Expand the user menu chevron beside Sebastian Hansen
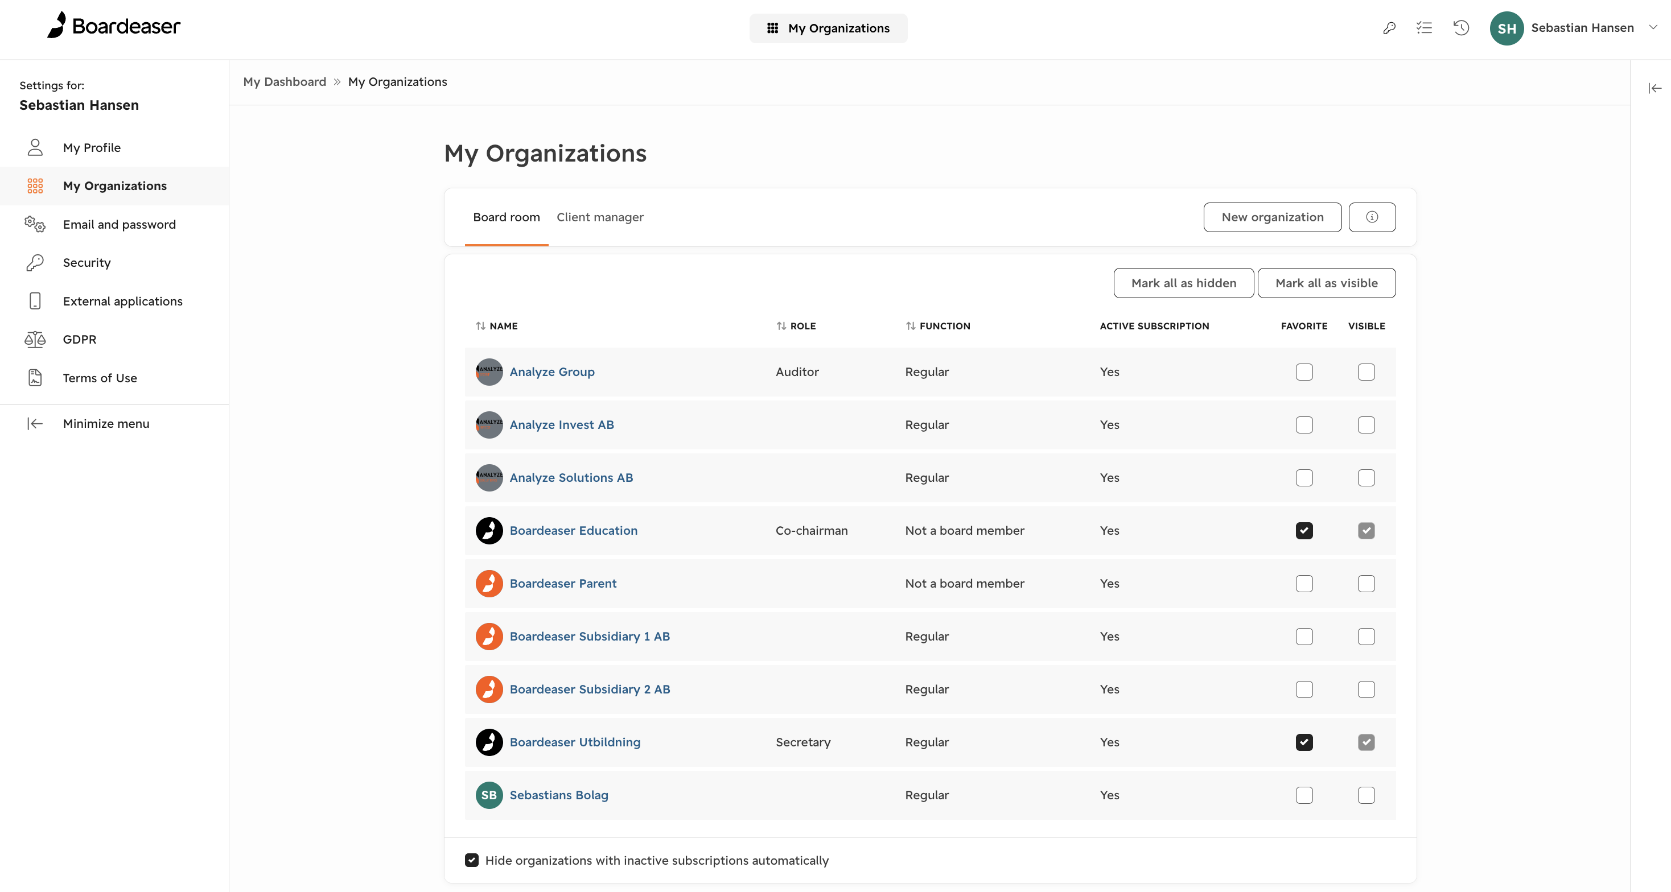This screenshot has width=1671, height=892. tap(1653, 27)
